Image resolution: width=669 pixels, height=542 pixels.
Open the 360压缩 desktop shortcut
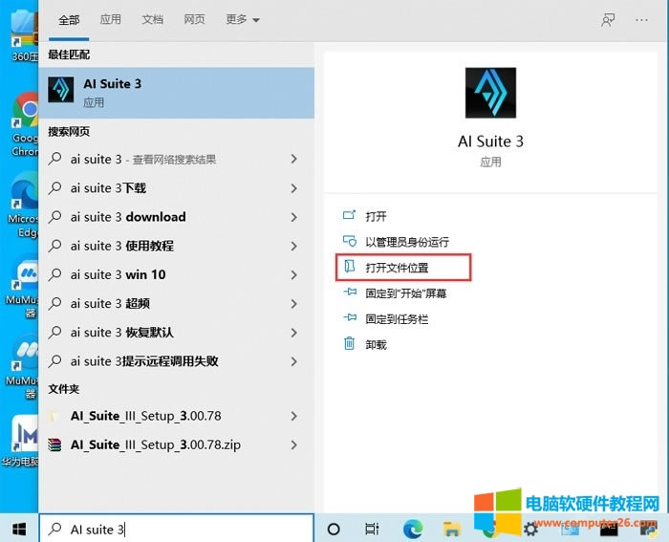click(25, 37)
